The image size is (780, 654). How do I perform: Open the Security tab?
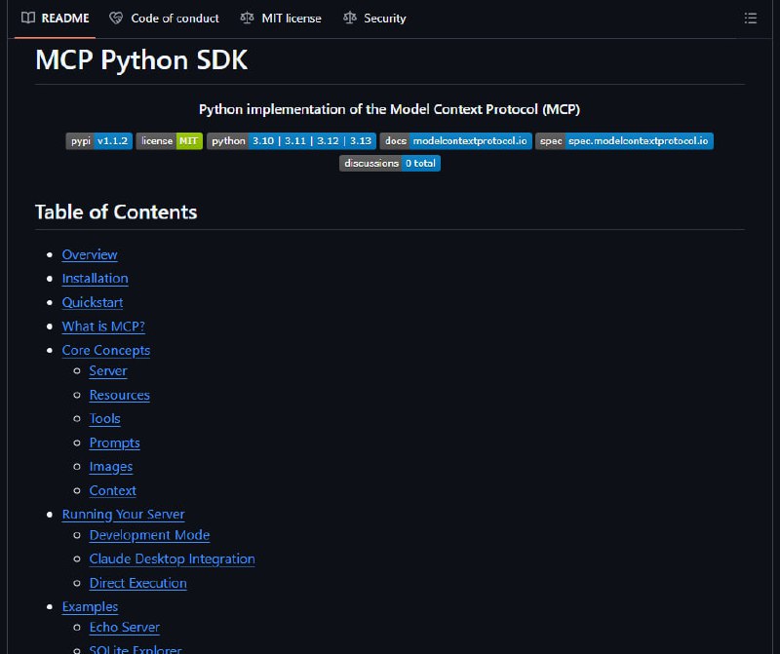pyautogui.click(x=374, y=19)
